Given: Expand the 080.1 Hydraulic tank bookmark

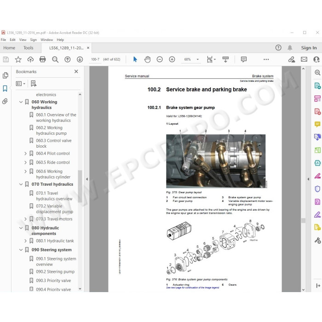Looking at the screenshot, I should click(25, 241).
